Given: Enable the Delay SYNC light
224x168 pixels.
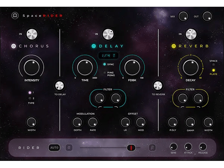Looking at the screenshot, I should click(x=105, y=64).
